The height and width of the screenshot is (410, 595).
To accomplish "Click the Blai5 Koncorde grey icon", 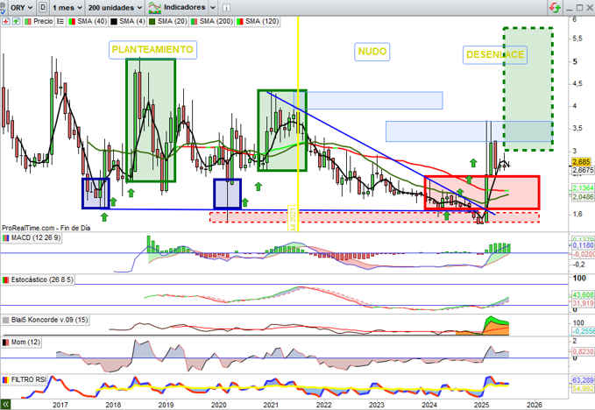I will (5, 320).
